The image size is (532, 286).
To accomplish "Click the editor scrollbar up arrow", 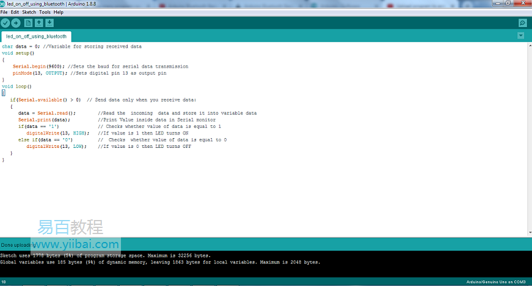I will [x=530, y=45].
